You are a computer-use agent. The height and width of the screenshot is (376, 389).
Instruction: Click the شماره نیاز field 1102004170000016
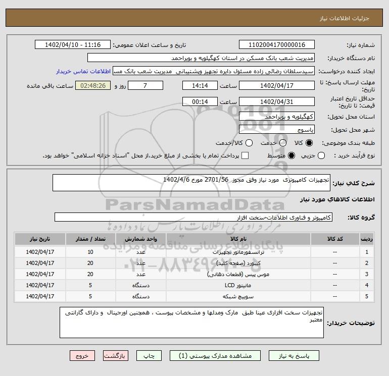click(x=277, y=44)
